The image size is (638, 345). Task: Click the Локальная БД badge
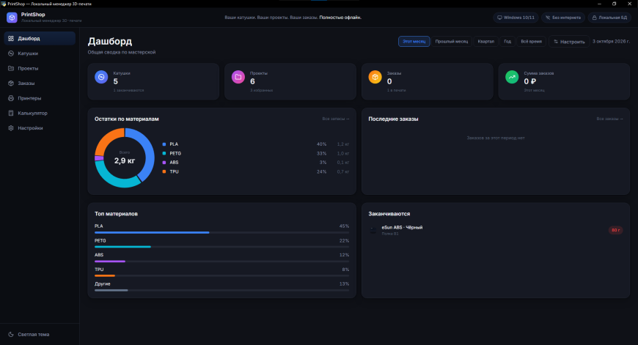tap(609, 18)
